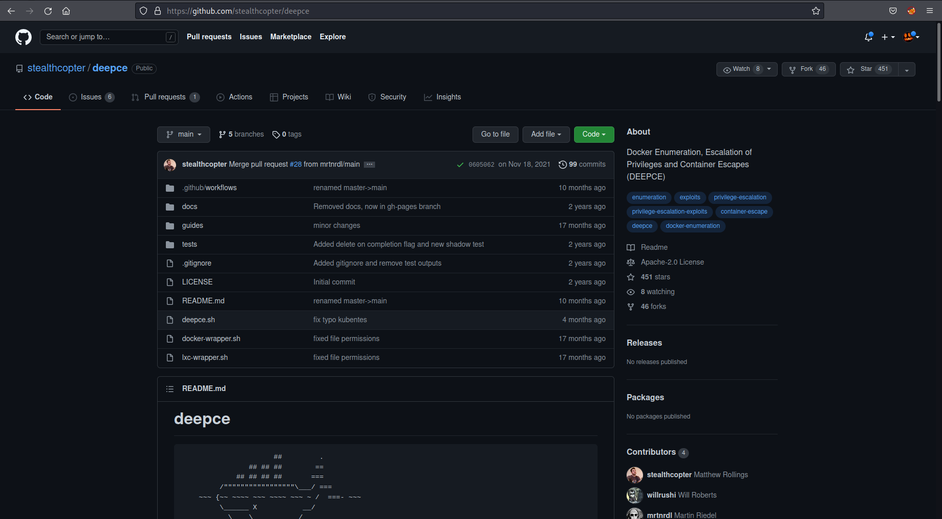Open the Wiki tab

pyautogui.click(x=338, y=97)
